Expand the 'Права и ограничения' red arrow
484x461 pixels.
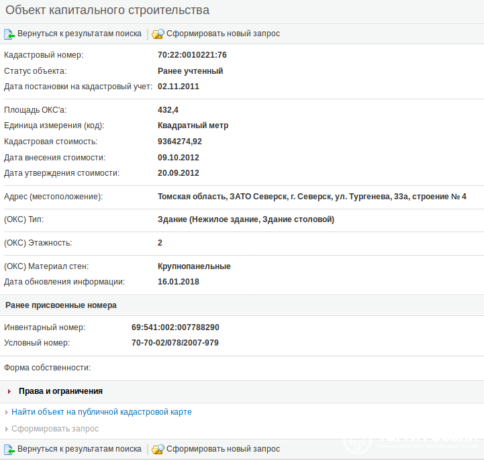pyautogui.click(x=9, y=391)
